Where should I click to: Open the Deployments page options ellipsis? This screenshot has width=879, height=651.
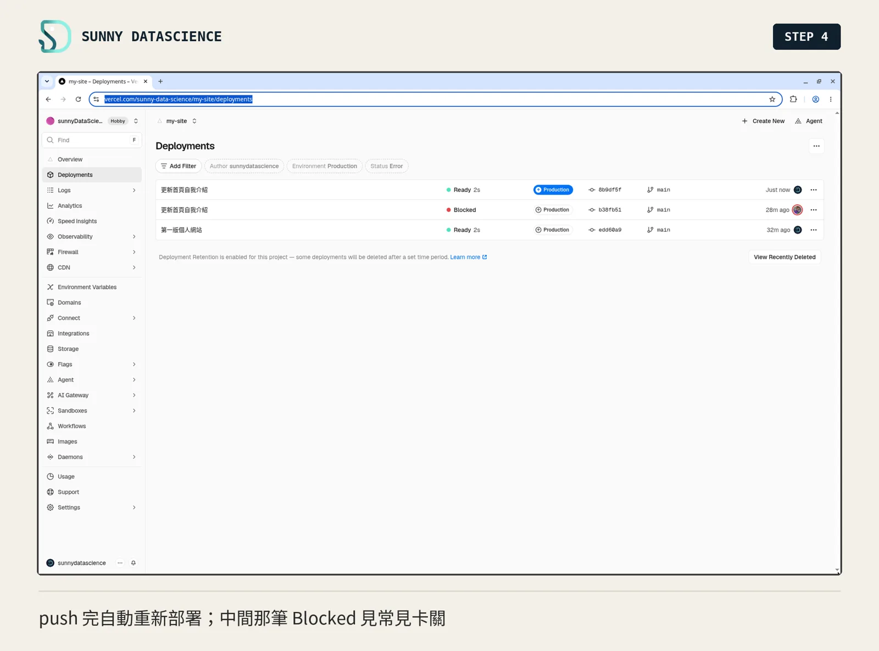(816, 146)
